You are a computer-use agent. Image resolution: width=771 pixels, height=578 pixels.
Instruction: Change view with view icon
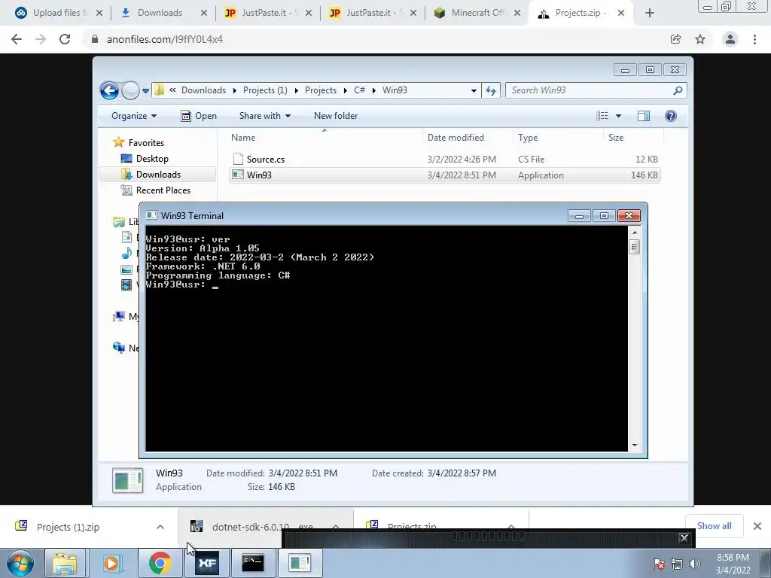(x=602, y=116)
